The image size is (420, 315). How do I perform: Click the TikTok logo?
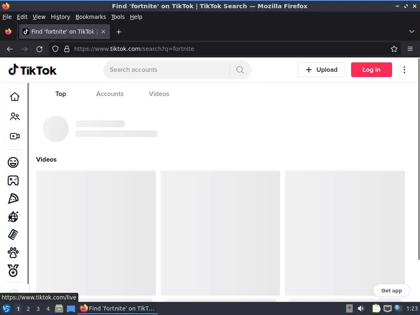(x=32, y=70)
